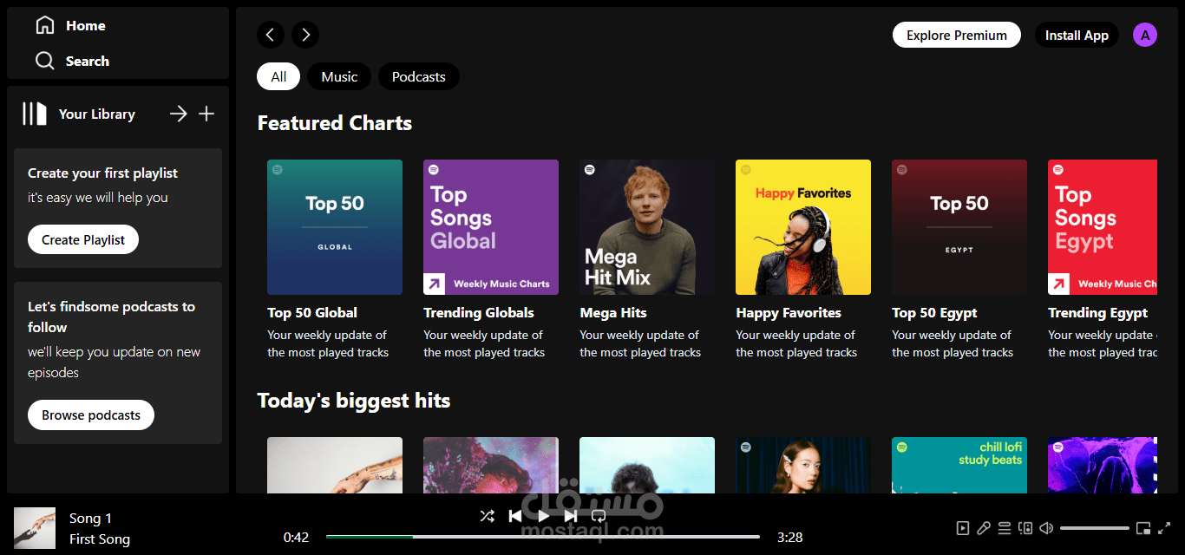Switch to the Podcasts filter tab
The height and width of the screenshot is (555, 1185).
click(418, 76)
